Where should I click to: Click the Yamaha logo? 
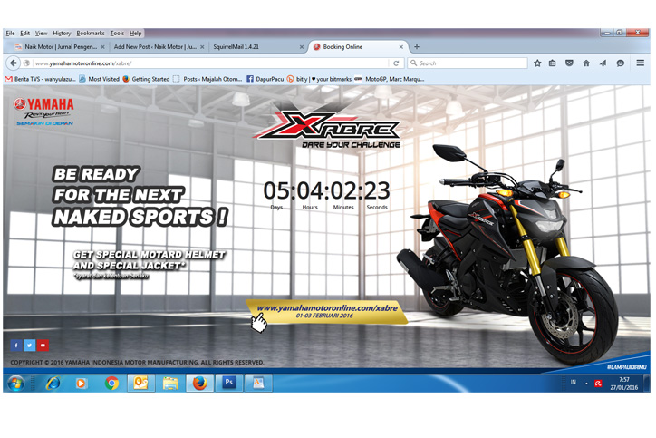click(x=43, y=112)
